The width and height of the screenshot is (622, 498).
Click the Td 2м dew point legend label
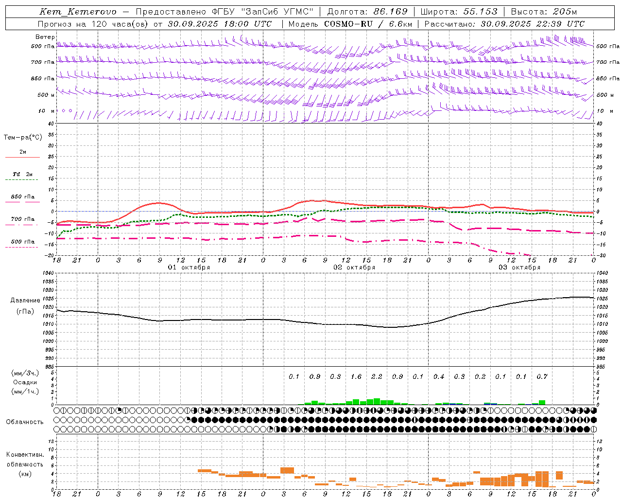coord(23,174)
